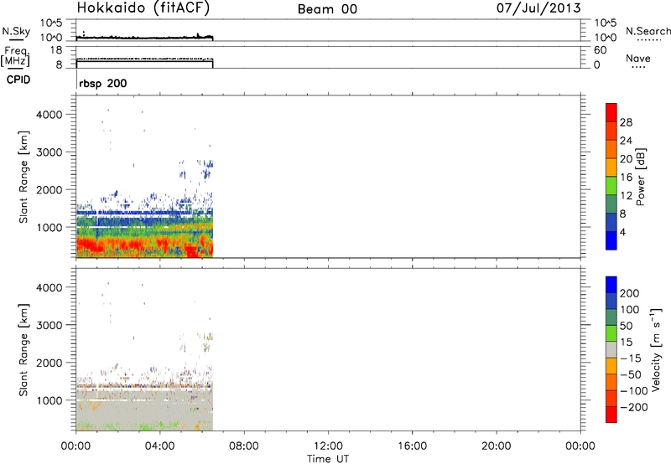Image resolution: width=671 pixels, height=464 pixels.
Task: Click the 3000 tick in the velocity panel
Action: click(49, 325)
